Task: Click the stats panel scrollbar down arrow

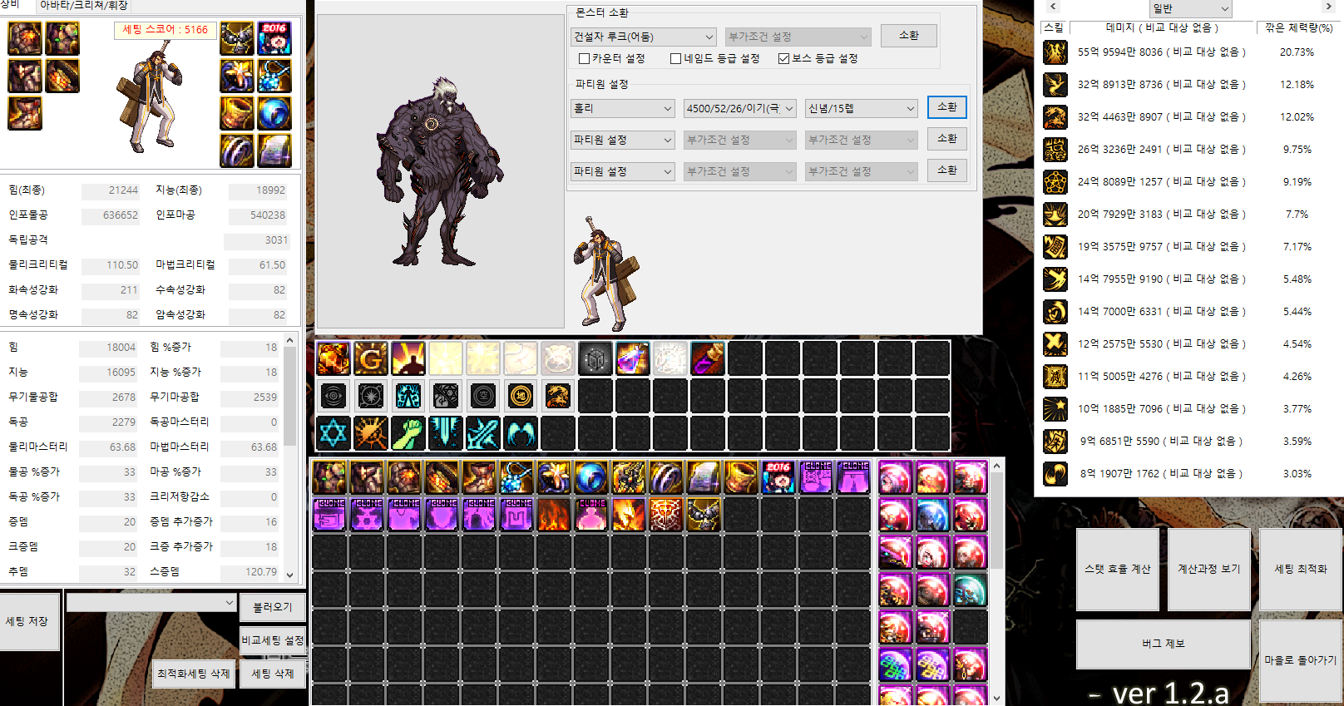Action: click(289, 575)
